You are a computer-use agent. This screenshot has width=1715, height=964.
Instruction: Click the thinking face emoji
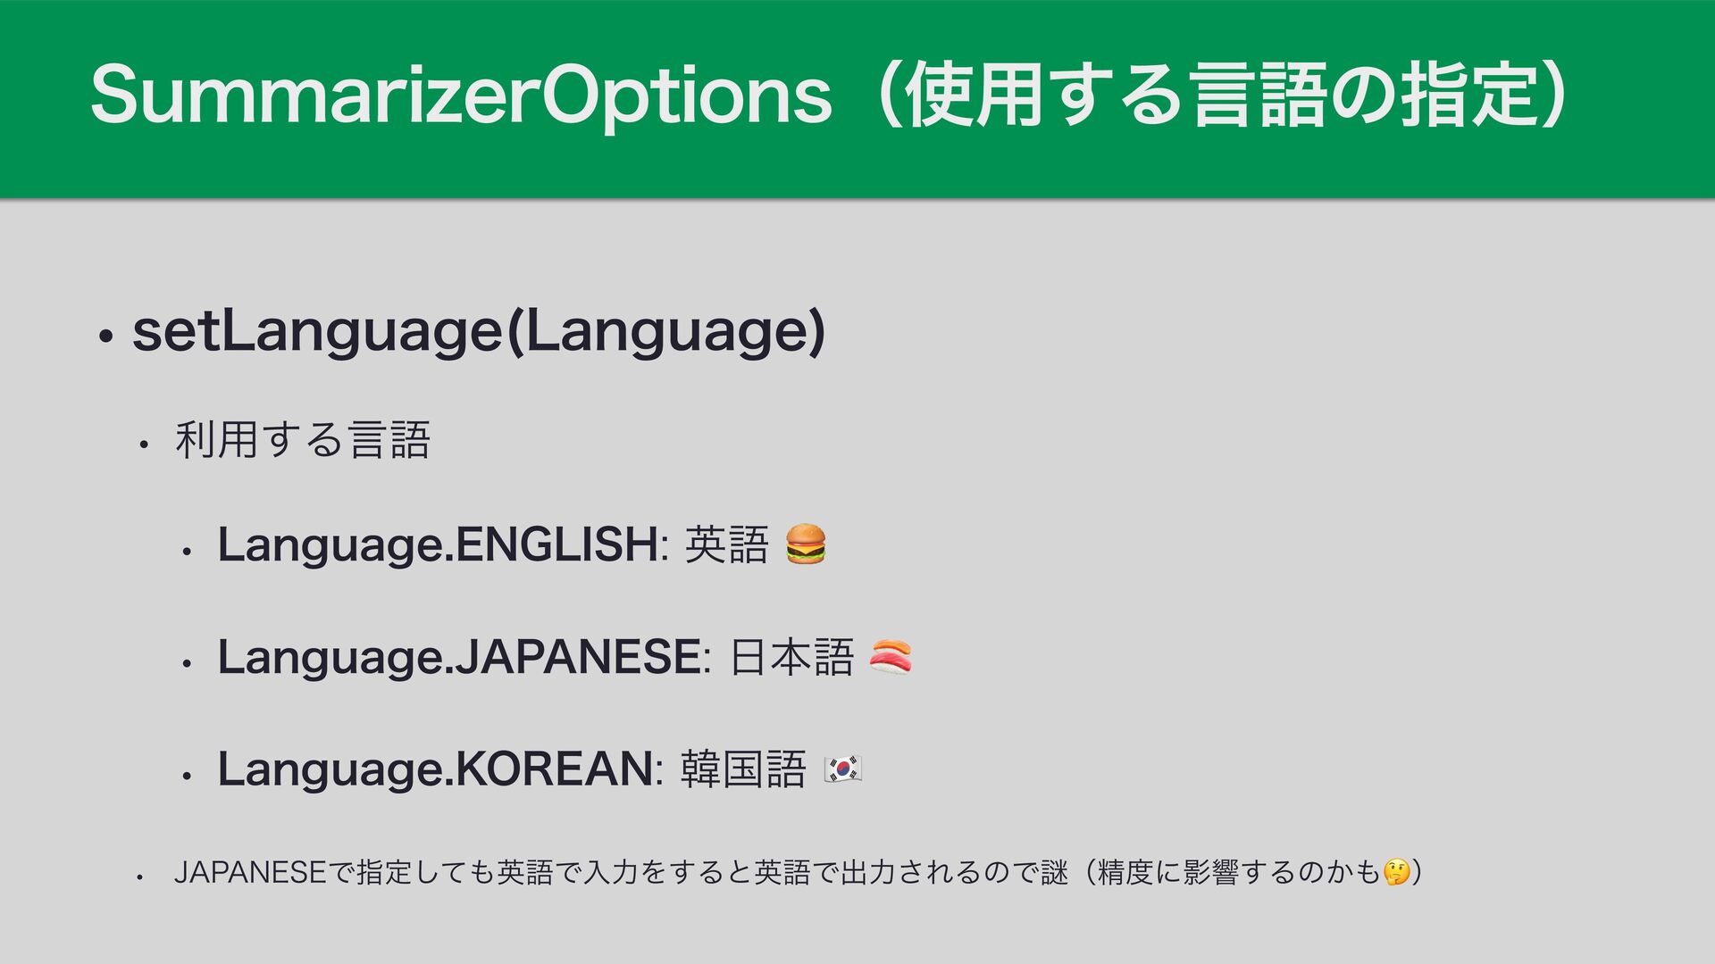1396,871
